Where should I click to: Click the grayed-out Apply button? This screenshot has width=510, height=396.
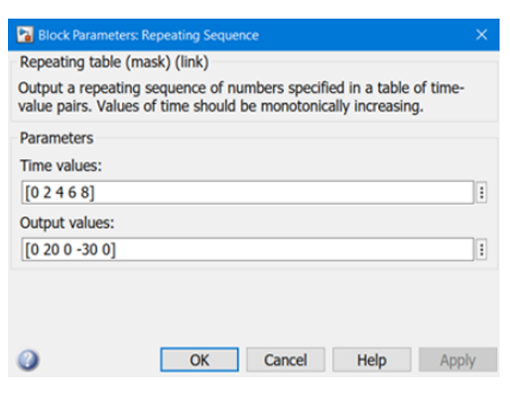pyautogui.click(x=457, y=359)
